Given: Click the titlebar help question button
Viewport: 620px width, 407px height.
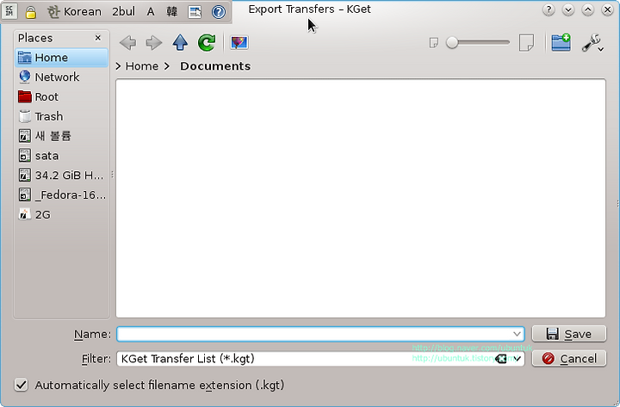Looking at the screenshot, I should (x=549, y=9).
